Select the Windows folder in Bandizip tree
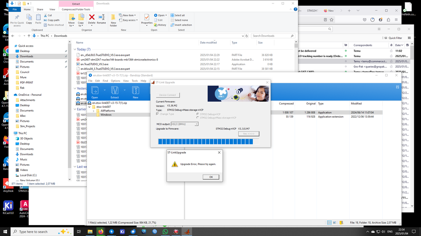 (x=106, y=115)
